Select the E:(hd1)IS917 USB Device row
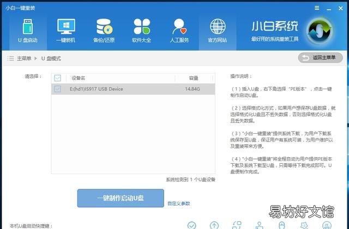 click(x=133, y=89)
